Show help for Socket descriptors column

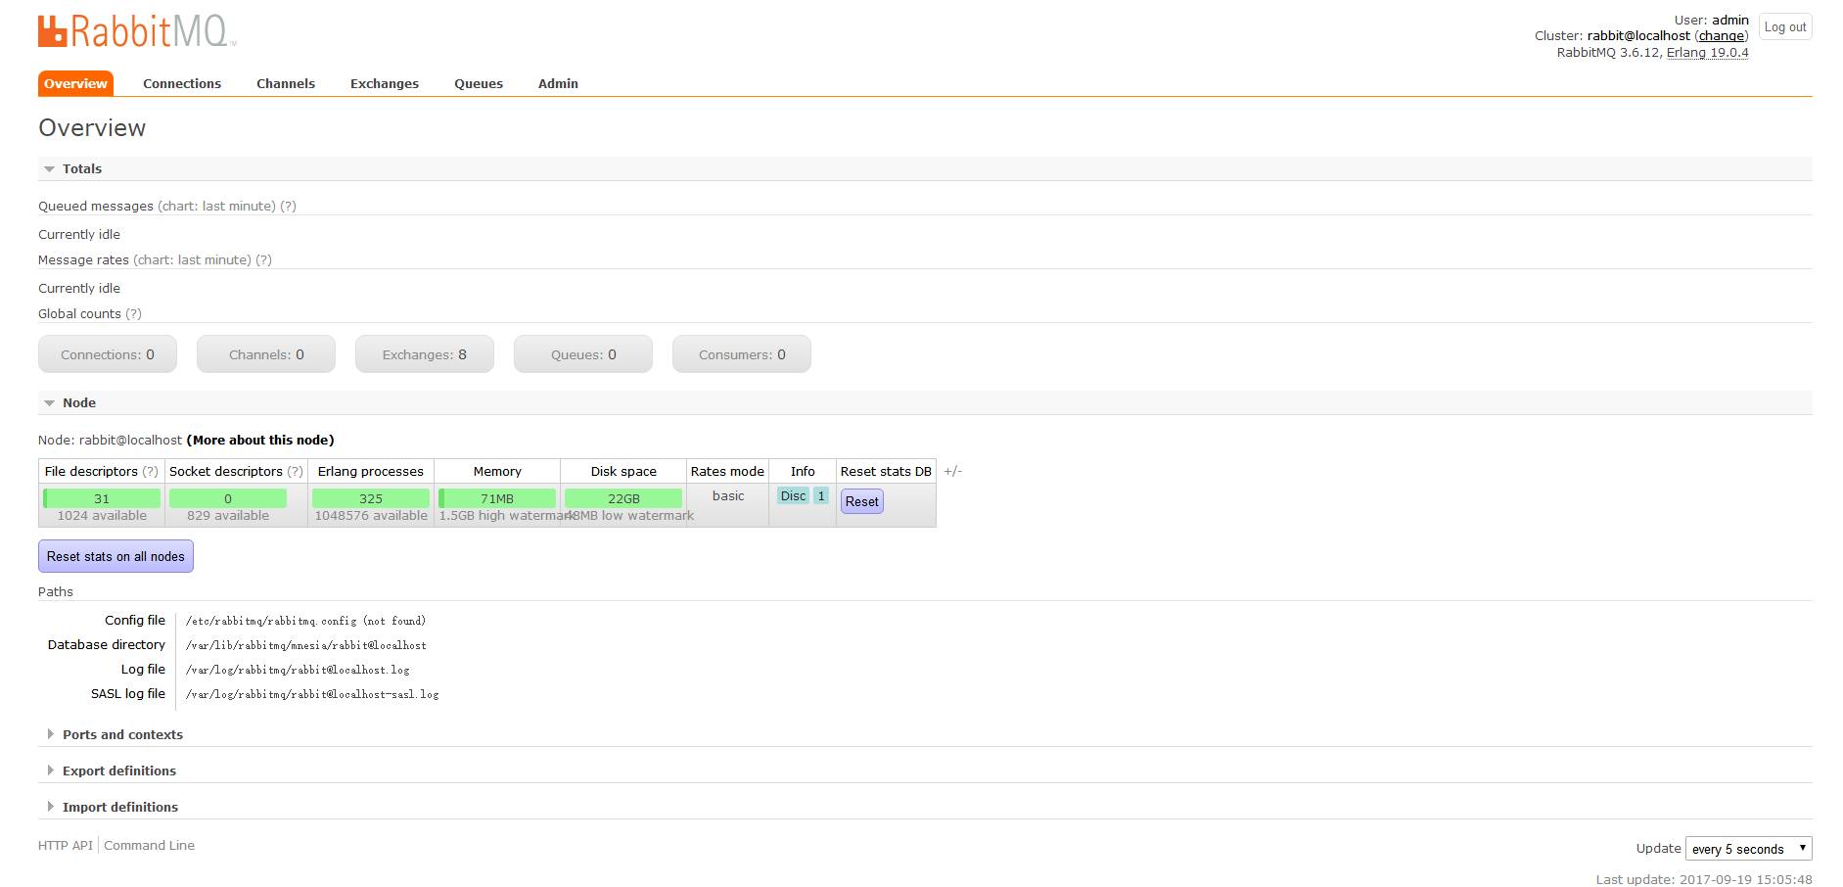click(295, 471)
